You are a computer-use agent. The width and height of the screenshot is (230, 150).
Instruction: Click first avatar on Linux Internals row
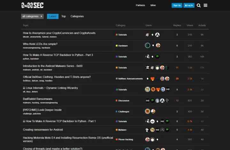pos(147,89)
